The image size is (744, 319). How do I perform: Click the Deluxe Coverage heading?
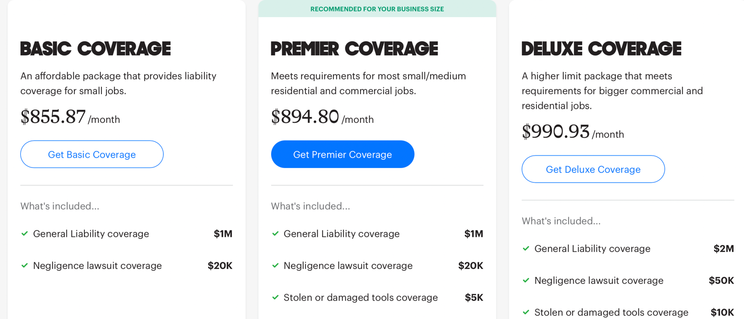coord(601,48)
